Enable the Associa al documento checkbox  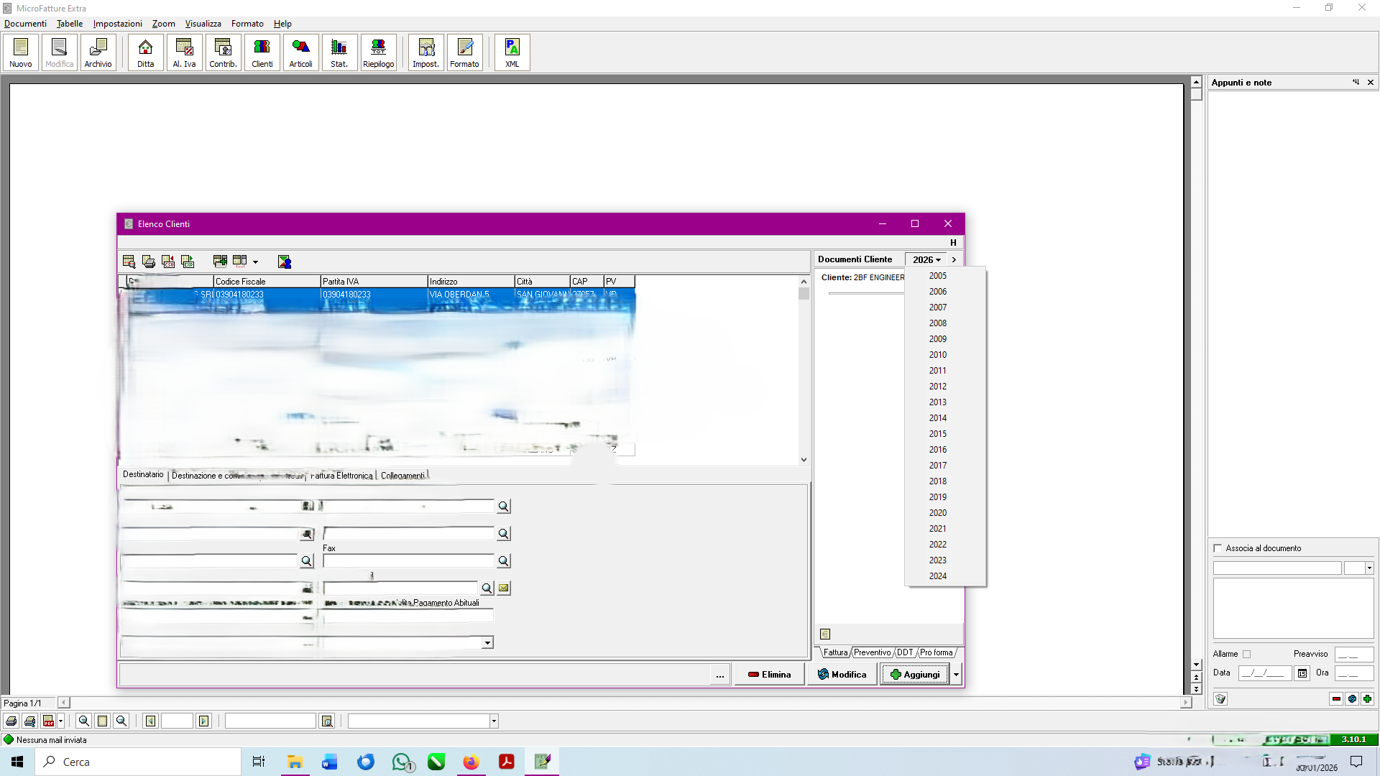(1218, 548)
